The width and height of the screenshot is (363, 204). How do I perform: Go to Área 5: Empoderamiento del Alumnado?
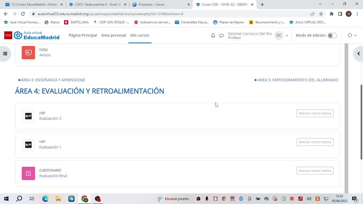[x=296, y=80]
